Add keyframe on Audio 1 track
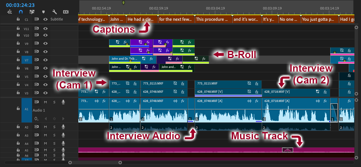This screenshot has height=167, width=361. click(x=54, y=119)
